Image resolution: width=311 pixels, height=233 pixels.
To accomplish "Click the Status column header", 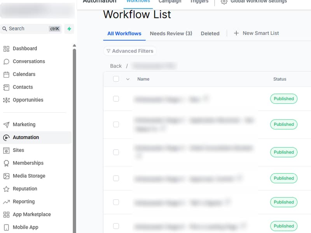I will point(280,79).
